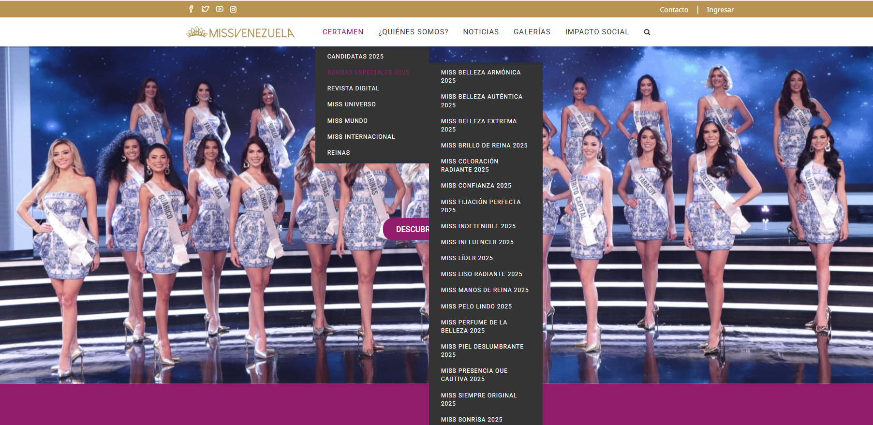Open the Instagram social icon
The image size is (873, 425).
point(233,9)
